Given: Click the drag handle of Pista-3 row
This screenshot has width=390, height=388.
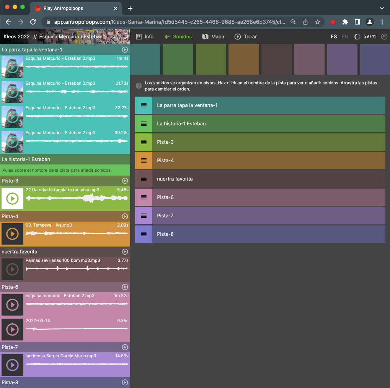Looking at the screenshot, I should click(x=144, y=142).
